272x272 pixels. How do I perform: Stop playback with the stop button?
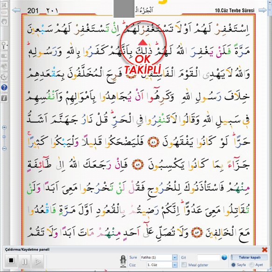tap(11, 260)
